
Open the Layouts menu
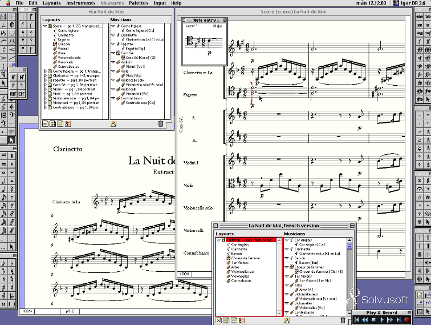tap(51, 3)
